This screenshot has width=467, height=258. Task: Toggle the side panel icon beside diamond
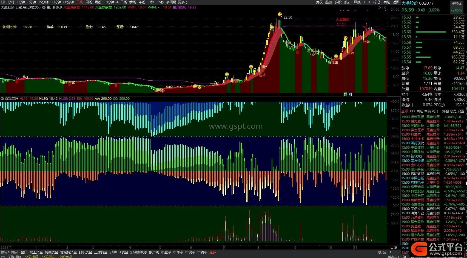click(384, 8)
